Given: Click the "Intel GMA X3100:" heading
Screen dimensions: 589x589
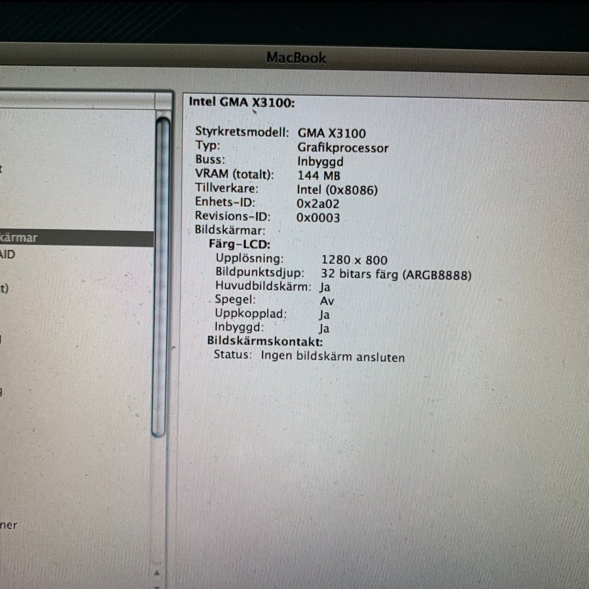Looking at the screenshot, I should [x=242, y=102].
